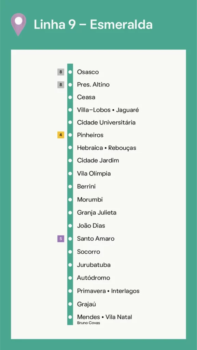Image resolution: width=197 pixels, height=350 pixels.
Task: Select the Granja Julieta station
Action: (97, 213)
